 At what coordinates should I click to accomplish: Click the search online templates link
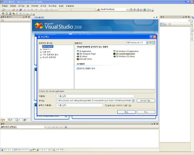[86, 68]
